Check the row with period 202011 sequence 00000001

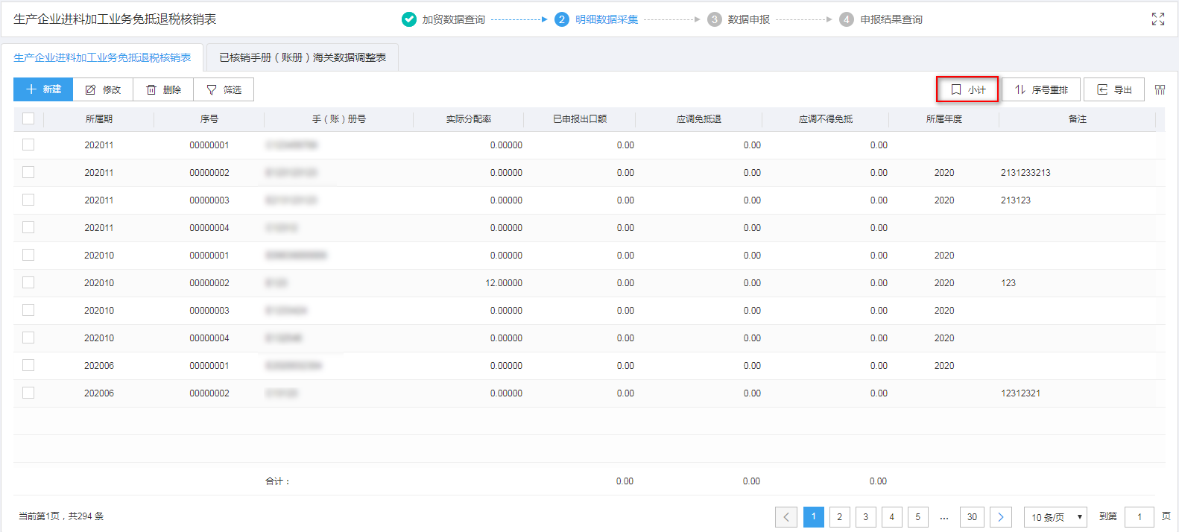click(28, 145)
